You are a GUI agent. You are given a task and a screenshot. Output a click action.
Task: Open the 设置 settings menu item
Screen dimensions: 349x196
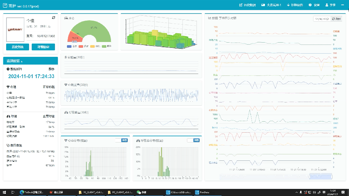coord(314,5)
